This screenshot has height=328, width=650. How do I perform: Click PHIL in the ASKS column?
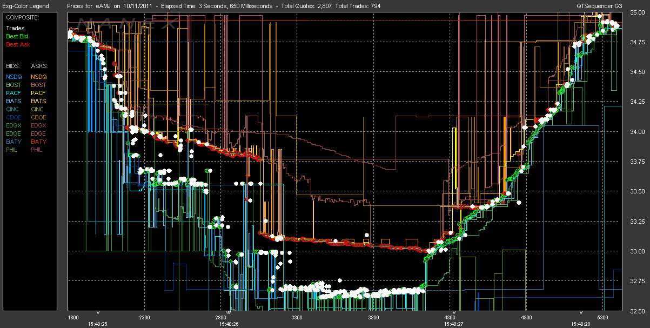pyautogui.click(x=38, y=150)
